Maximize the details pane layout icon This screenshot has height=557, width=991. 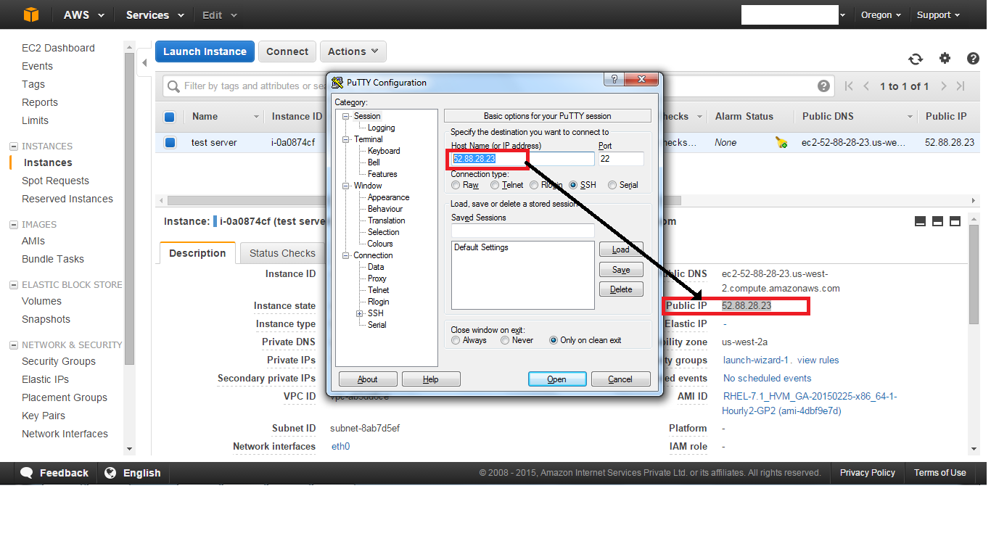tap(955, 221)
